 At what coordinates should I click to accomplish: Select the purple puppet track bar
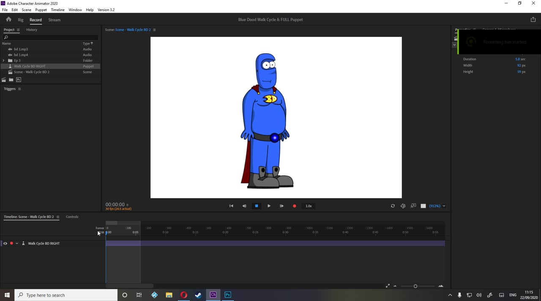click(x=275, y=244)
